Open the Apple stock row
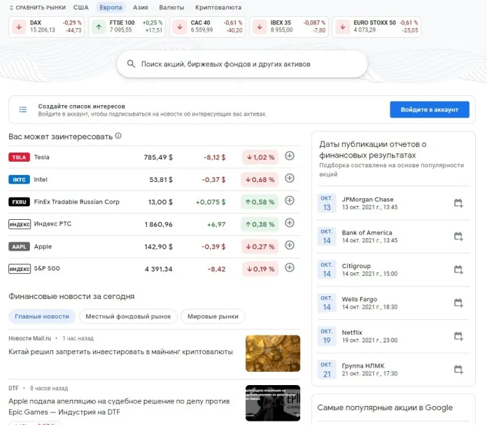The width and height of the screenshot is (487, 425). (x=154, y=246)
